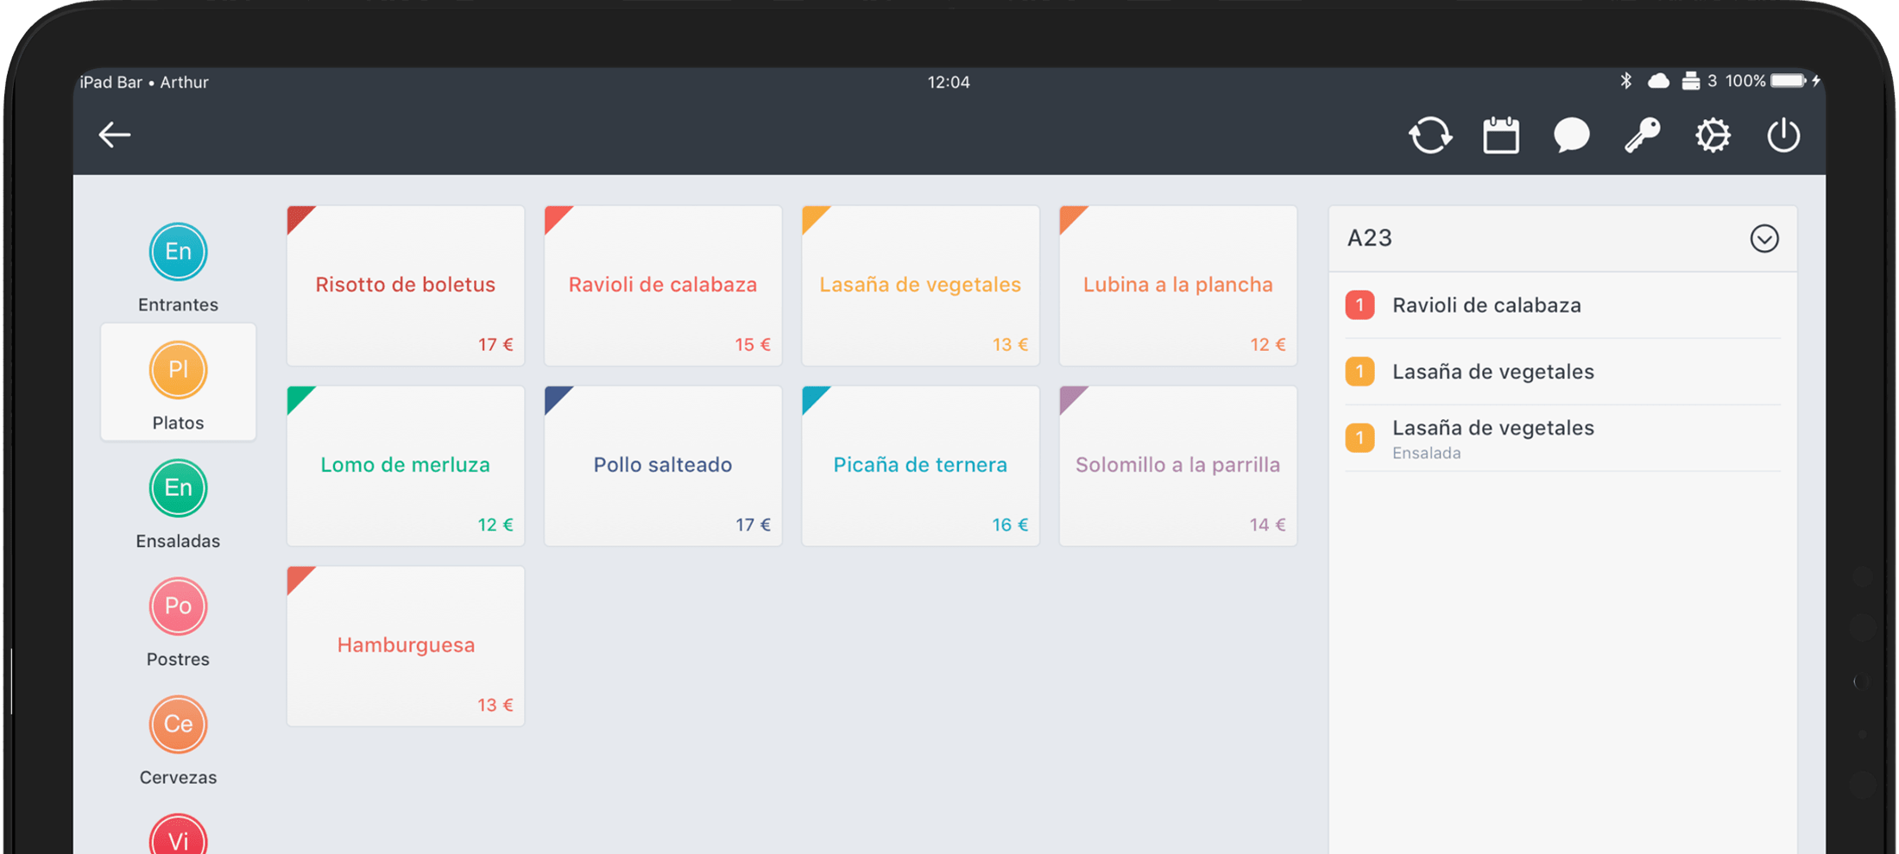Select Lasaña de vegetales with Ensalada line
Screen dimensions: 1899x854
coord(1563,438)
